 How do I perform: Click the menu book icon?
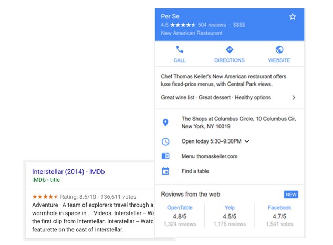[165, 156]
